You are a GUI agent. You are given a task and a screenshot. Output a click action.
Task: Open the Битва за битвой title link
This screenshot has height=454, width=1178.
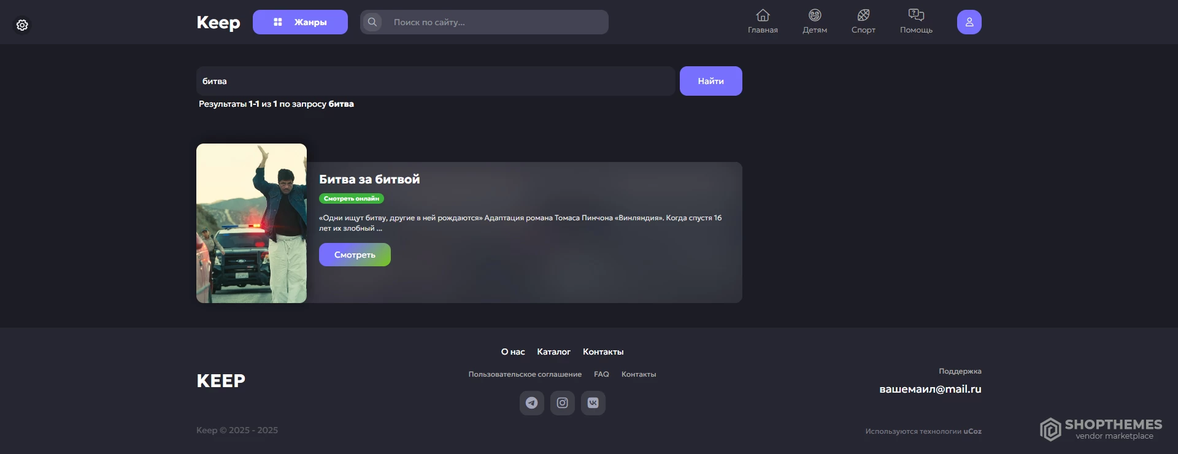(369, 179)
